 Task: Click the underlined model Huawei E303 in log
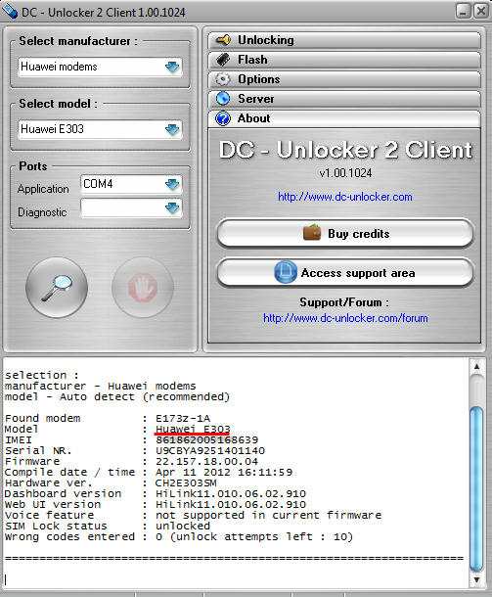coord(193,429)
